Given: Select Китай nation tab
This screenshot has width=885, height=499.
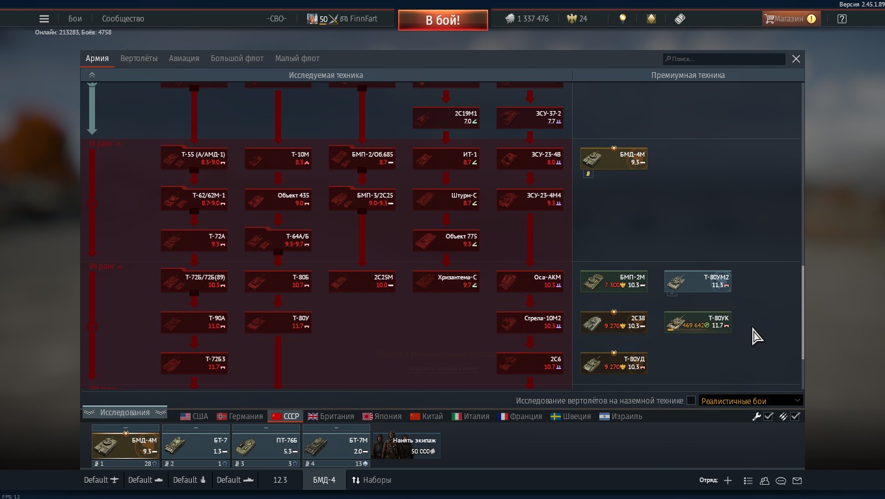Looking at the screenshot, I should 427,416.
